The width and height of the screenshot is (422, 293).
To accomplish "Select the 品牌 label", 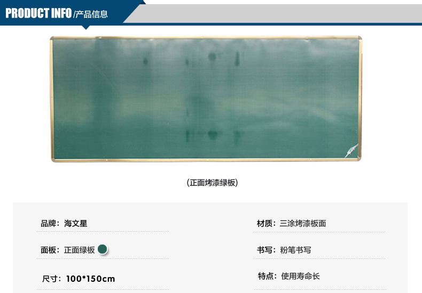I will click(x=51, y=223).
